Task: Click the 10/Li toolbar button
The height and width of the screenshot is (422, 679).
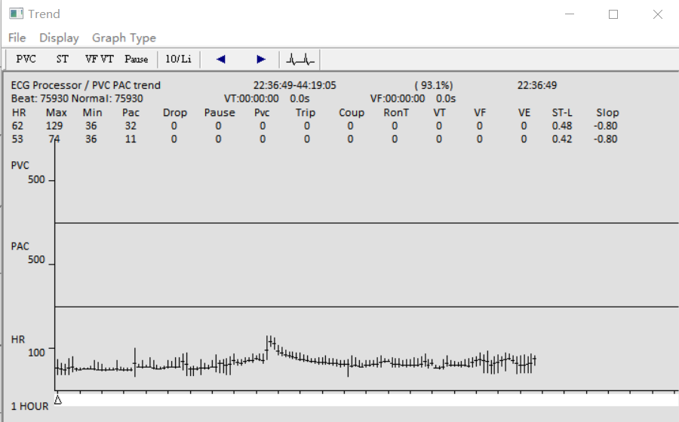Action: pos(178,59)
